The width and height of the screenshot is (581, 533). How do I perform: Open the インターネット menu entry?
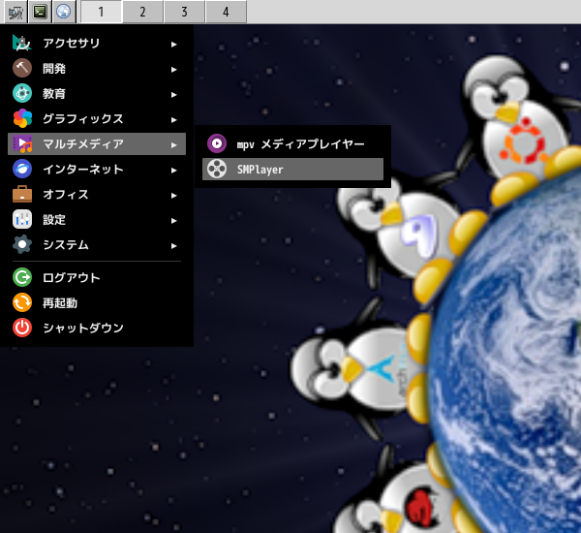[97, 170]
